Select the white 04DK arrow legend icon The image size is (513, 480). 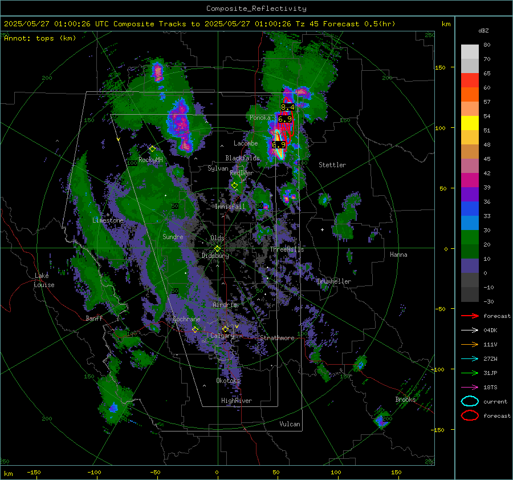click(470, 330)
